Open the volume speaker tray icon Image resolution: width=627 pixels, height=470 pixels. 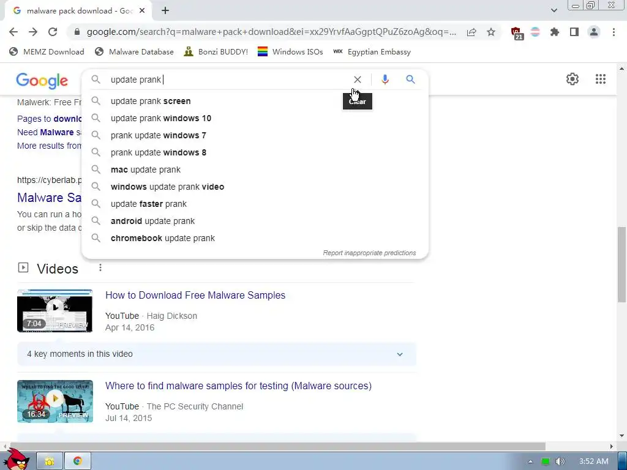tap(560, 461)
